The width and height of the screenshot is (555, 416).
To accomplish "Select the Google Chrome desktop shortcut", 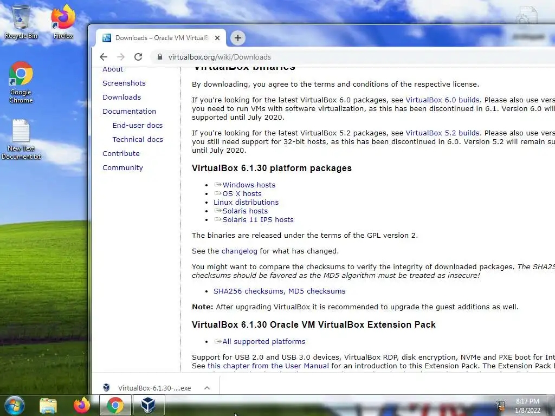I will point(21,82).
